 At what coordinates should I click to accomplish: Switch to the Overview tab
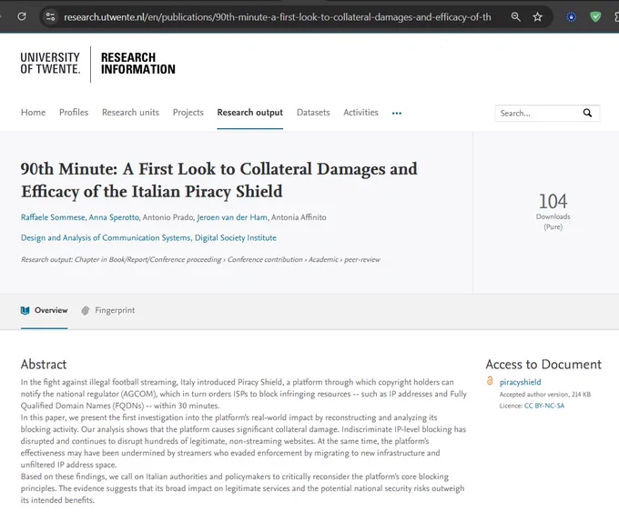click(45, 310)
